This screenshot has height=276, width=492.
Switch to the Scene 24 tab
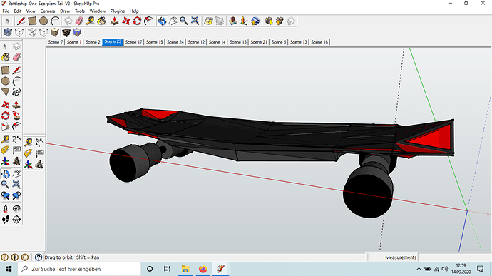tap(175, 42)
